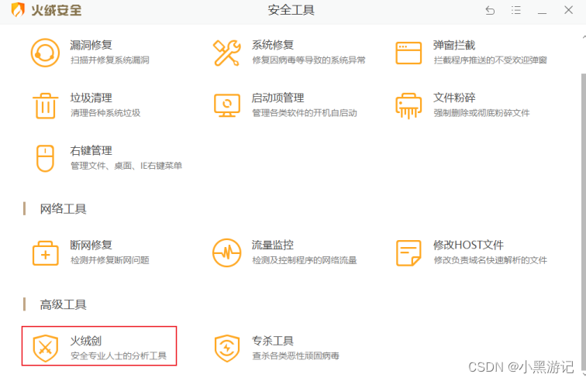Screen dimensions: 586x381
Task: Click the 文件粉碎 shredder icon
Action: coord(408,106)
